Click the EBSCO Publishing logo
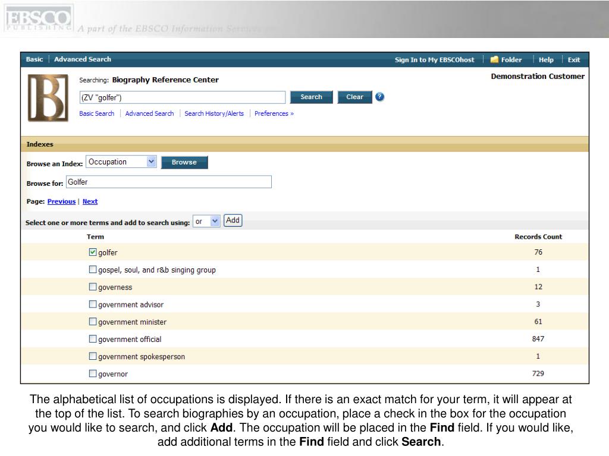This screenshot has height=456, width=609. pos(38,18)
